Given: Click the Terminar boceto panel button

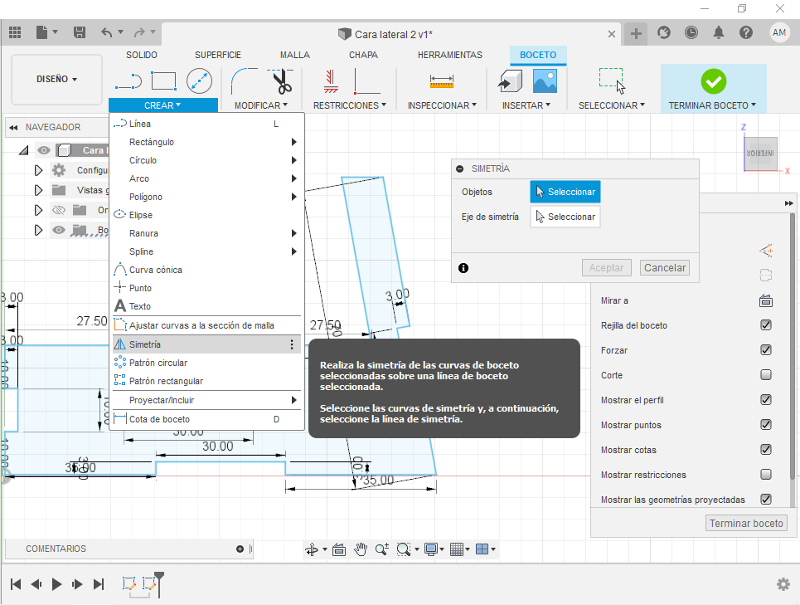Looking at the screenshot, I should [x=746, y=524].
